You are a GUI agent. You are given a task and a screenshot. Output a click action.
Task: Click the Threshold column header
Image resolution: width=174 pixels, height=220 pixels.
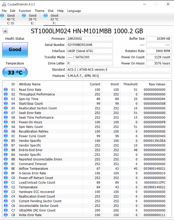tap(130, 84)
